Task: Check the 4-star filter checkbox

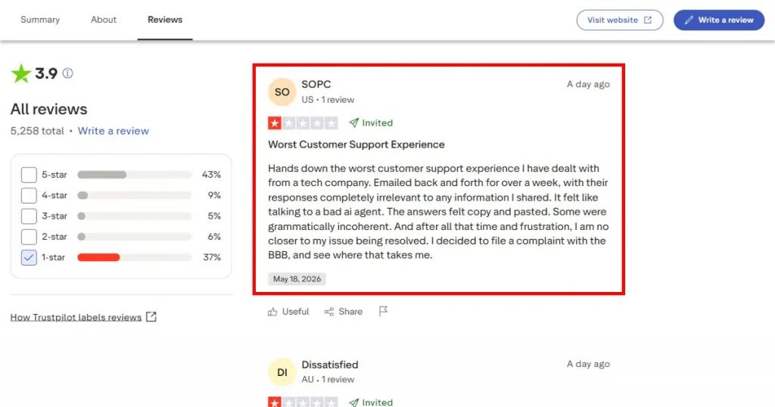Action: click(29, 196)
